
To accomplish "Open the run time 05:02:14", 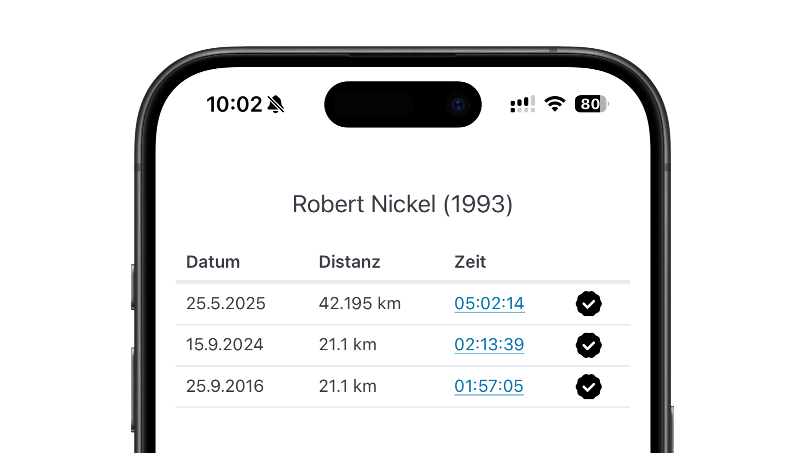I will [x=489, y=303].
